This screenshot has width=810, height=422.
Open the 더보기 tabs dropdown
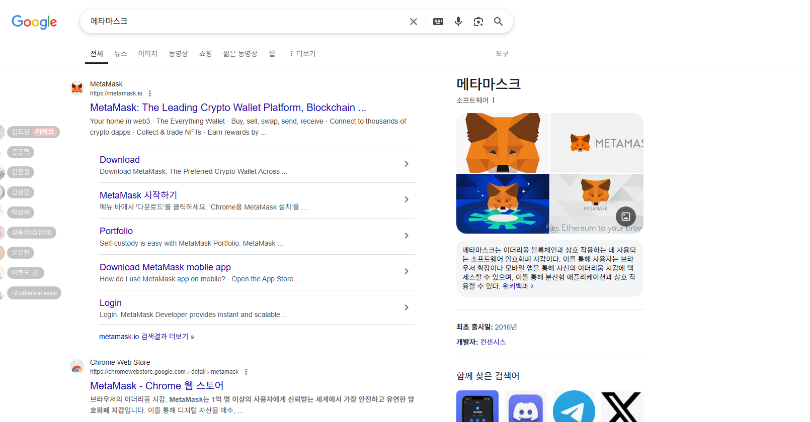(x=302, y=53)
